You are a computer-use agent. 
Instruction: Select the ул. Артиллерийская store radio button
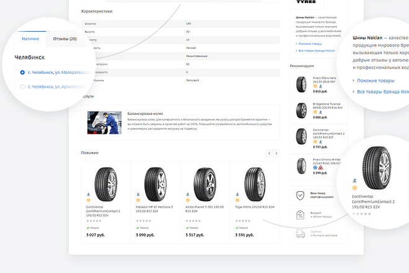(x=22, y=86)
